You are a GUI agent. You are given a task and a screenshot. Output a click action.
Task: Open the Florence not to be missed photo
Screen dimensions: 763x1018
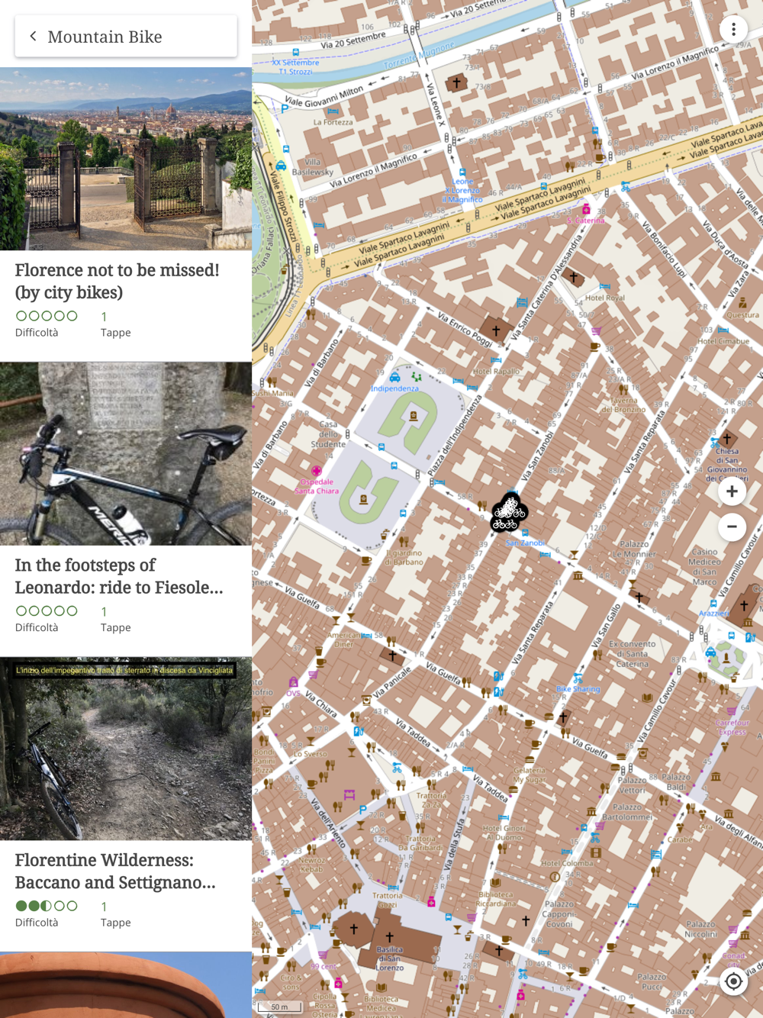pos(126,159)
